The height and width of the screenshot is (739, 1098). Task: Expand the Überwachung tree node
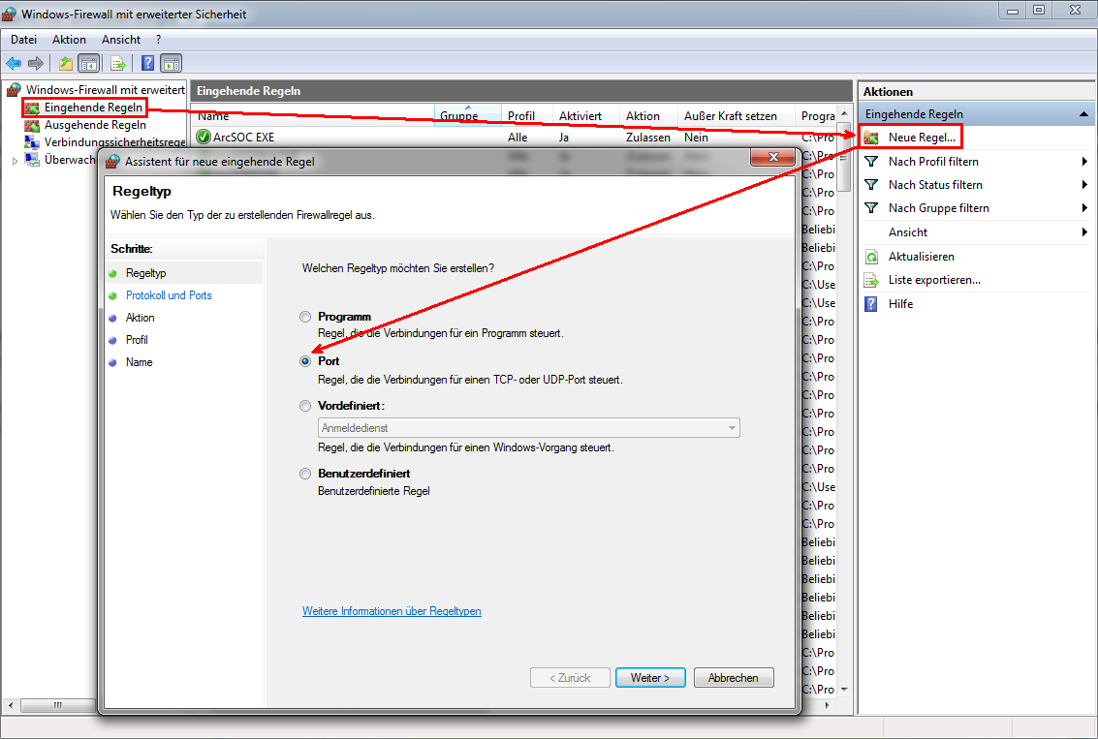pyautogui.click(x=16, y=160)
